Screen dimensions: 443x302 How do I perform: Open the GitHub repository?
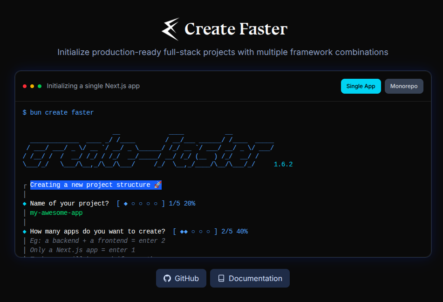[x=181, y=278]
